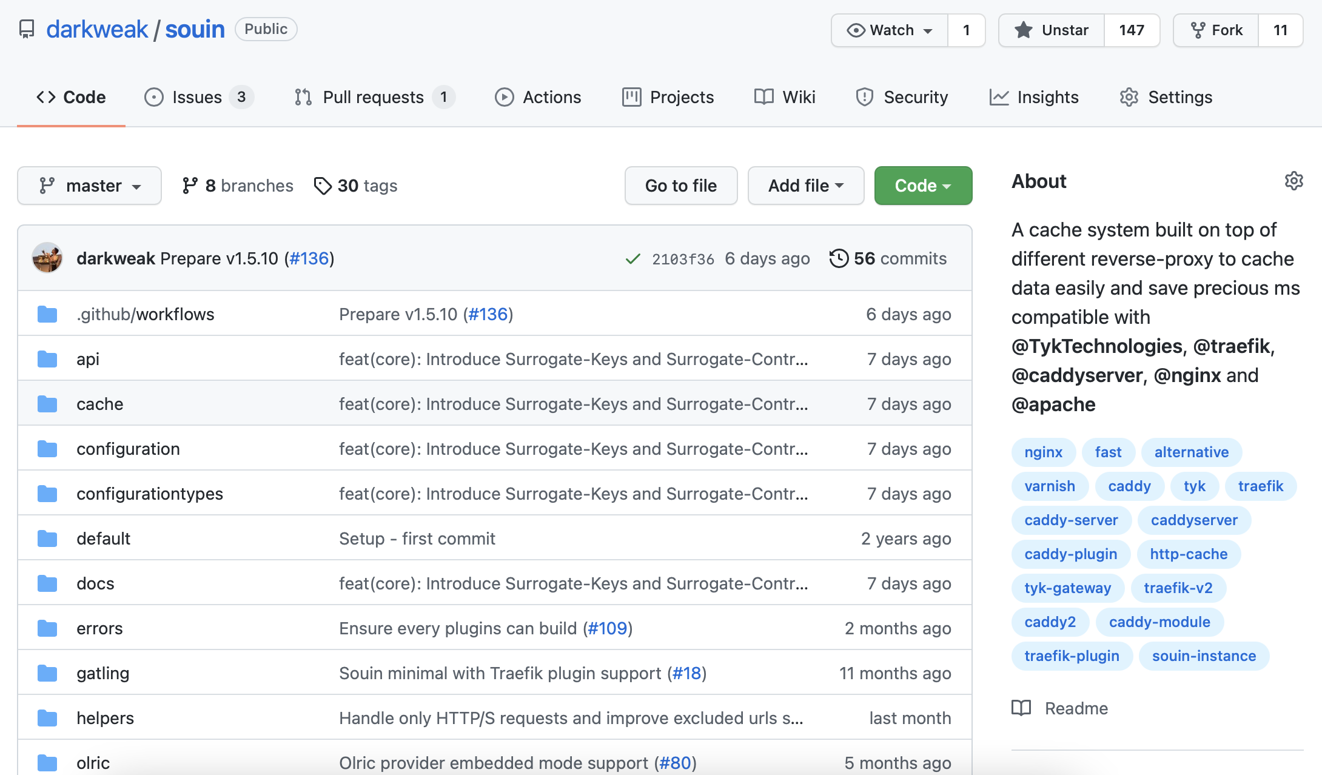This screenshot has height=775, width=1322.
Task: Fork the repository
Action: pos(1216,30)
